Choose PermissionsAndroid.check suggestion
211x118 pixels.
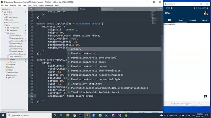click(x=114, y=62)
